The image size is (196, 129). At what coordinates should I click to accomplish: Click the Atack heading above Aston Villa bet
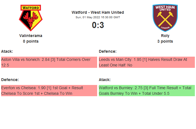coord(7,51)
